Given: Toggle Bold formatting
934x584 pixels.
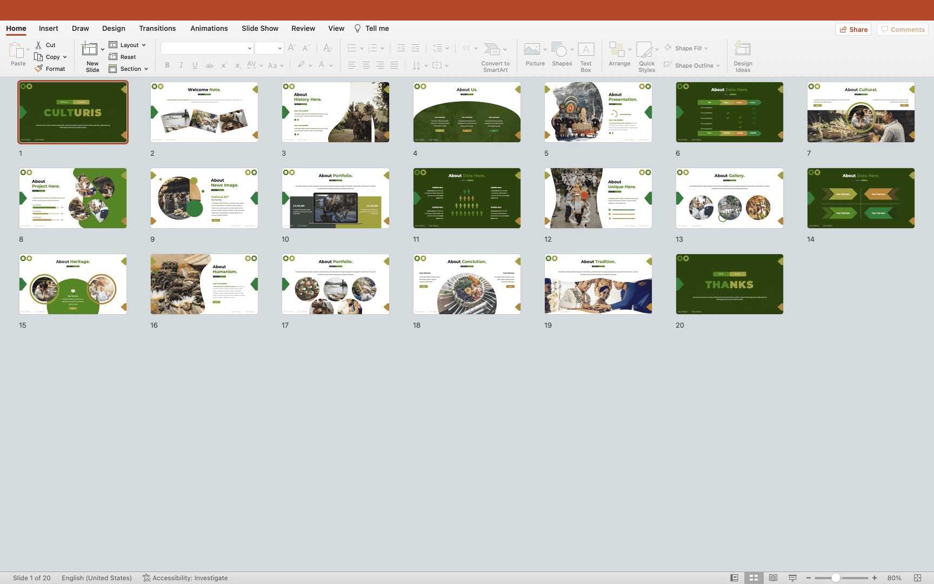Looking at the screenshot, I should coord(167,65).
